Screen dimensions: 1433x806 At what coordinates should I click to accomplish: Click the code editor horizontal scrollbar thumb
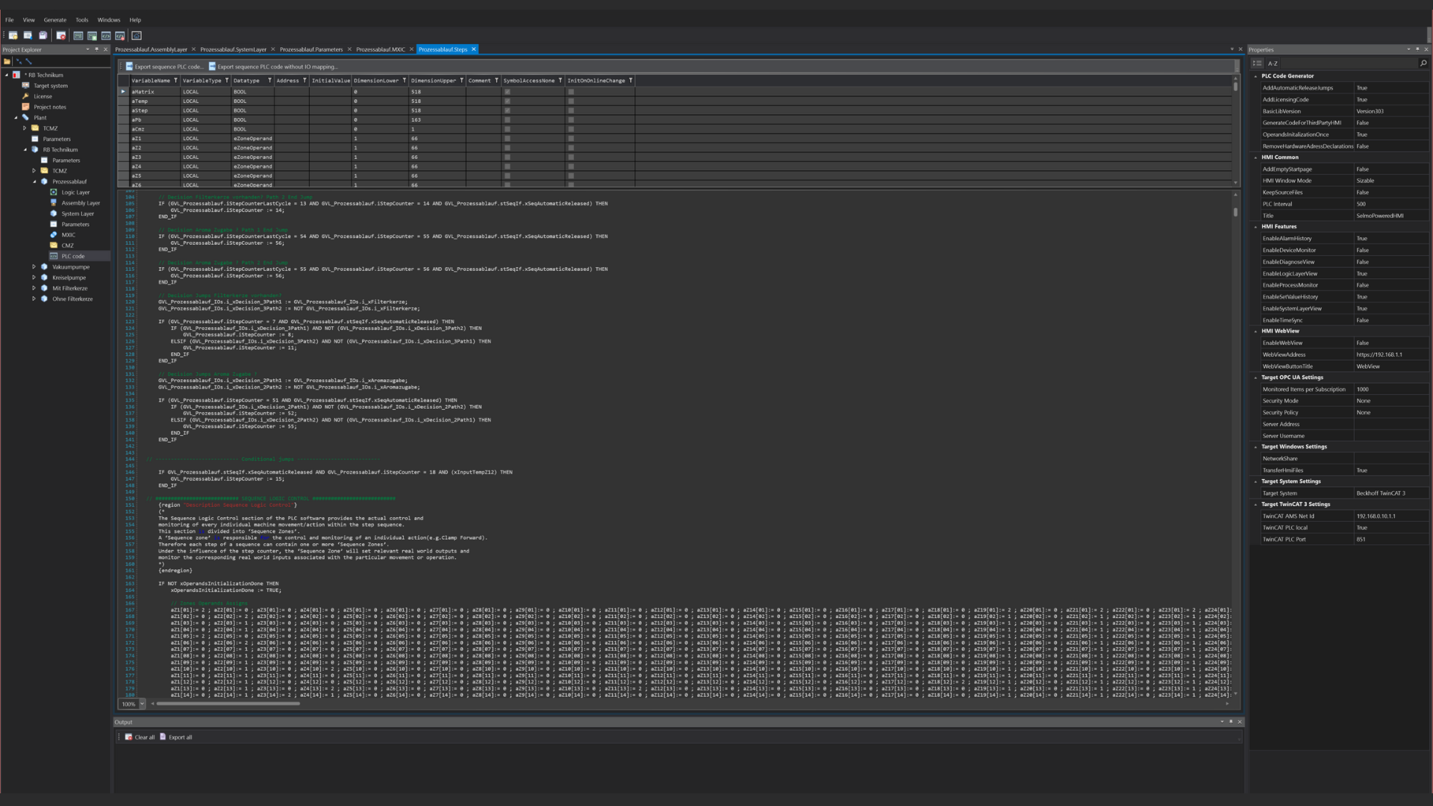(228, 704)
